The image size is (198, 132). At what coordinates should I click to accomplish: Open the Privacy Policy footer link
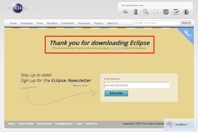(x=26, y=124)
